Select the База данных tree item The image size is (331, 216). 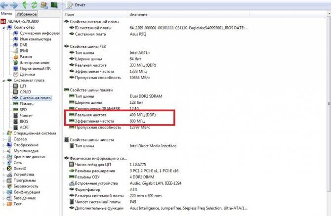click(x=25, y=198)
